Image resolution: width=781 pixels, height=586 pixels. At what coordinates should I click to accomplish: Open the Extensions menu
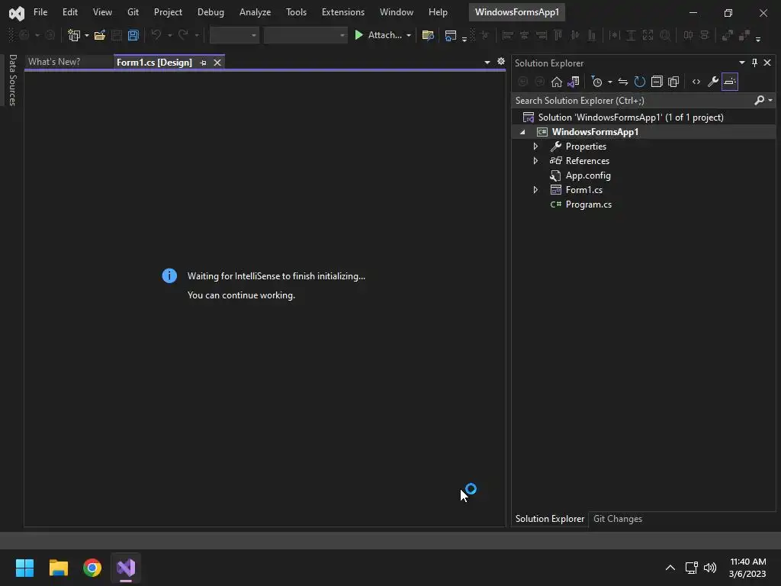pyautogui.click(x=343, y=12)
